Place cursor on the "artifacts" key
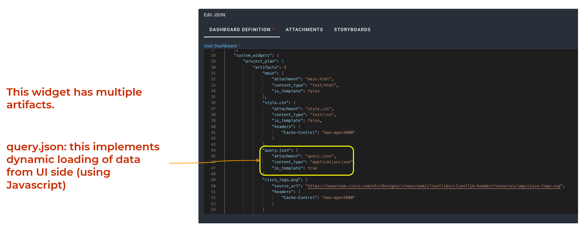586x232 pixels. 266,67
